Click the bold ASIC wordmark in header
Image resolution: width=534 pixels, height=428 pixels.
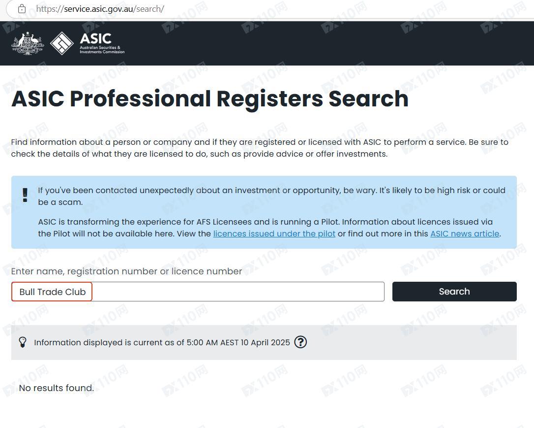96,38
